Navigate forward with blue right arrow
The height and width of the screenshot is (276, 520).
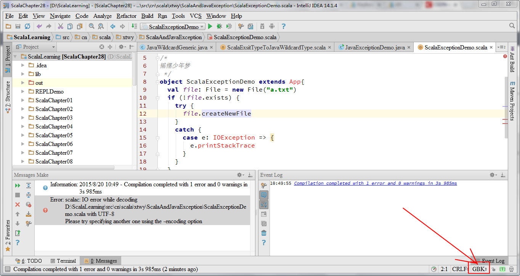[x=122, y=26]
